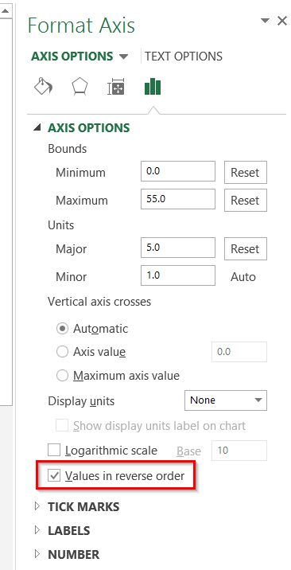Choose Maximum axis value radio option
Screen dimensions: 291x570
62,376
